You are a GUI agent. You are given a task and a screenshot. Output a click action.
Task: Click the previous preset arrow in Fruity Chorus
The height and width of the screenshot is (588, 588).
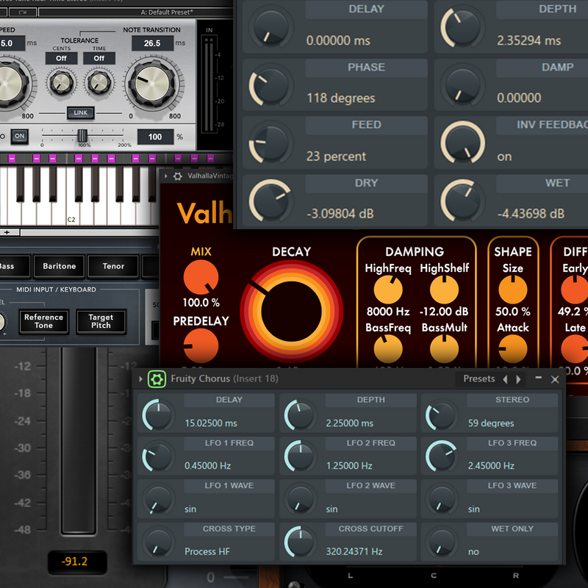point(506,379)
